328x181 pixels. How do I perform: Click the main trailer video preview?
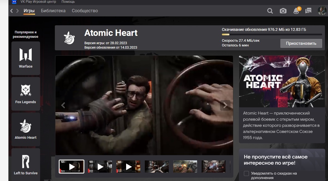[x=144, y=105]
